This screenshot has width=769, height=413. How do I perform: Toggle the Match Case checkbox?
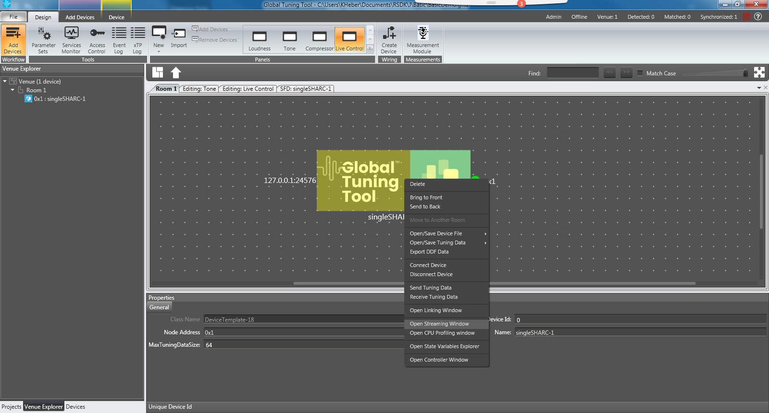(x=640, y=73)
